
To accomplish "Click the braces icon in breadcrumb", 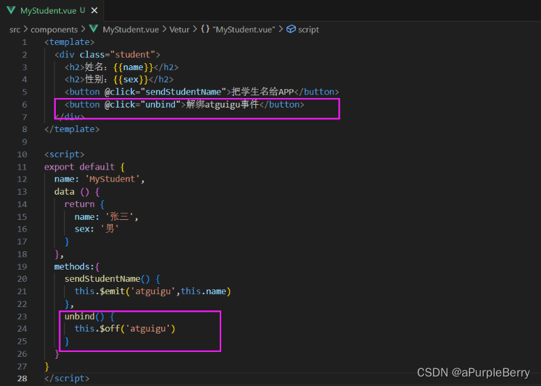I will (206, 29).
